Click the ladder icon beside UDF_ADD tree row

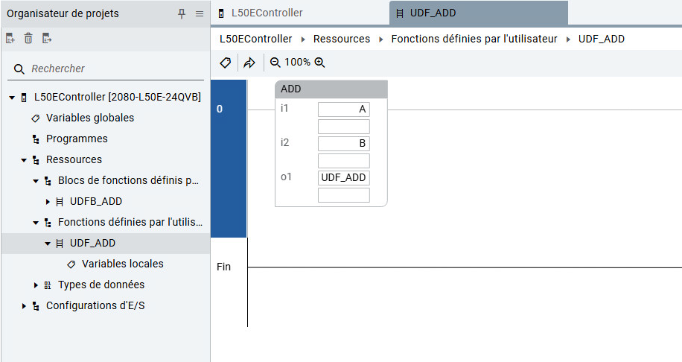[x=60, y=244]
